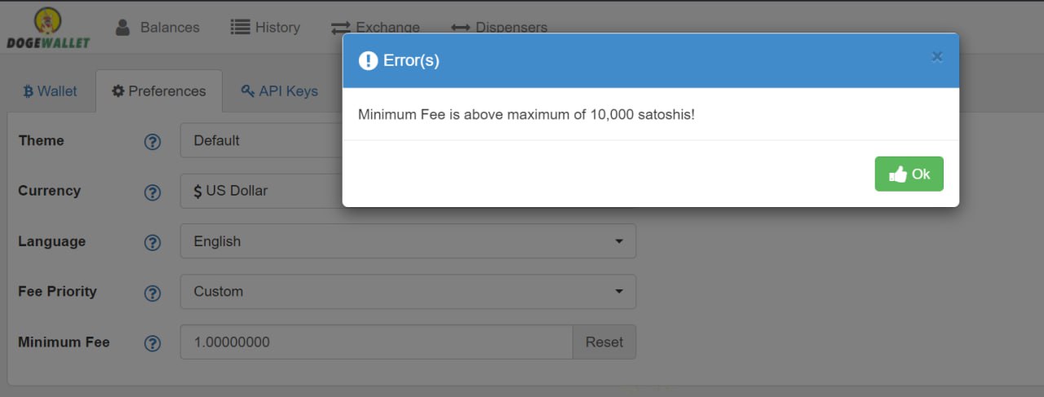Select the Preferences tab
The width and height of the screenshot is (1044, 397).
[x=159, y=91]
